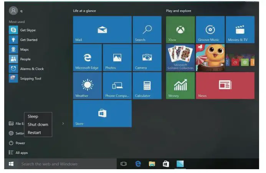
Task: Click the Search the web and Windows box
Action: click(67, 164)
